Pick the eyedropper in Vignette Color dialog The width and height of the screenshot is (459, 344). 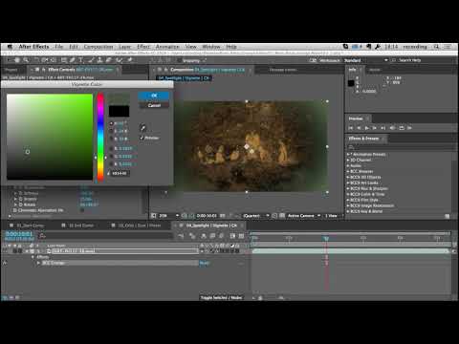(x=142, y=128)
